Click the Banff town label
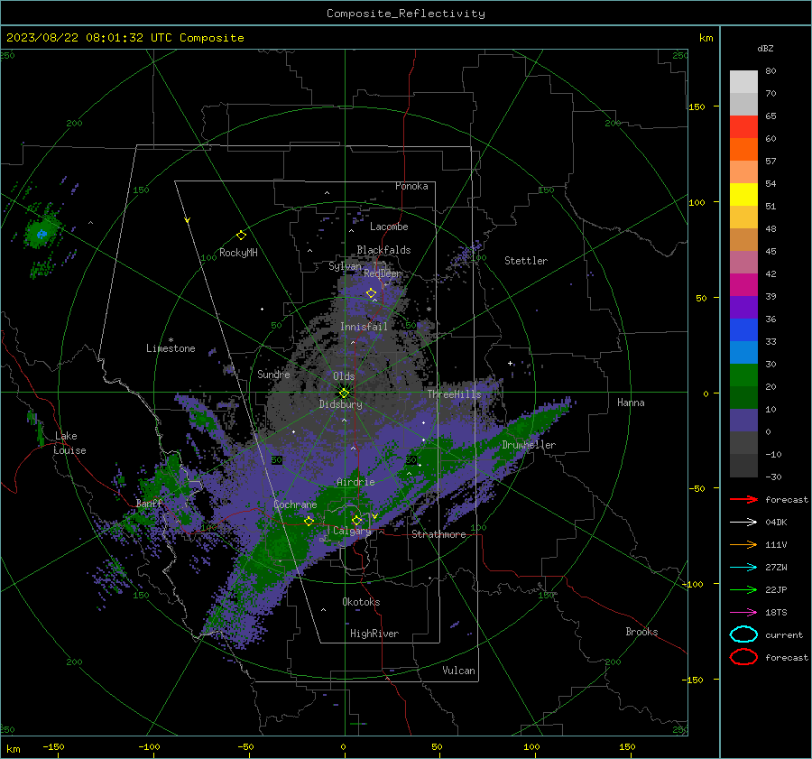 tap(149, 503)
